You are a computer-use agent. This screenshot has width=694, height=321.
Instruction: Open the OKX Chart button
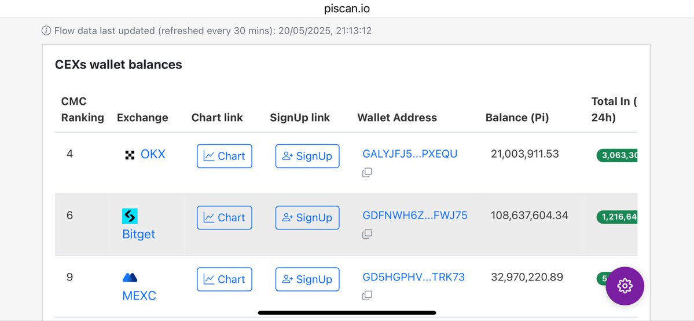tap(225, 156)
